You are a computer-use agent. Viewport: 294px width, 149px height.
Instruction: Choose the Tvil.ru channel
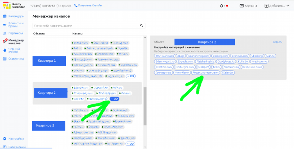tap(216, 67)
